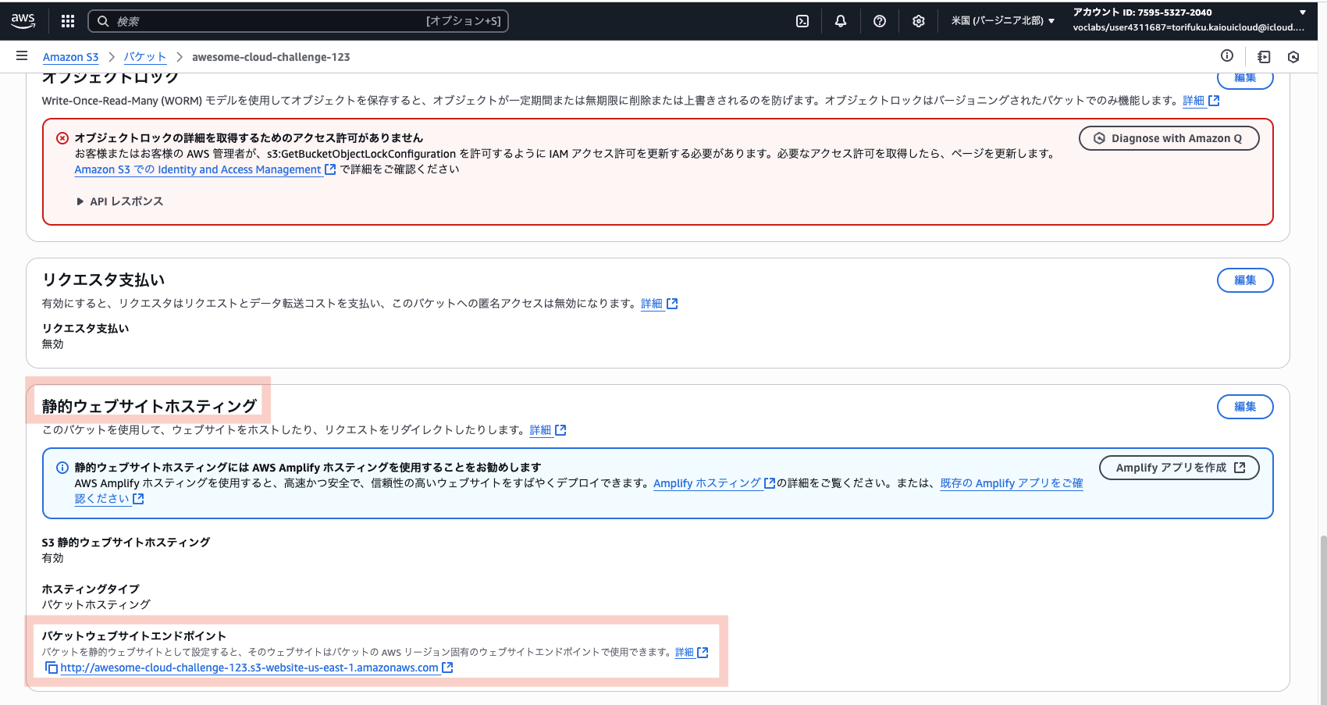Click the info icon in the Amplify recommendation banner
The image size is (1327, 705).
[x=62, y=468]
